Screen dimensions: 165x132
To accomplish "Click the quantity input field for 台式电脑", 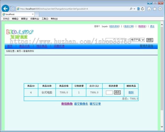I will (109, 92).
